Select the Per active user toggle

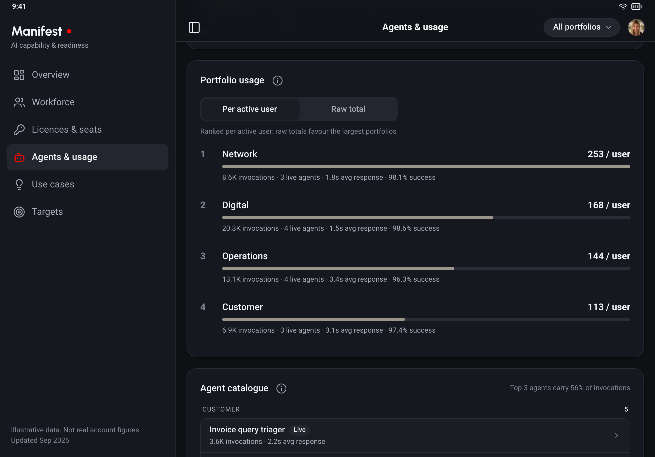pos(250,109)
